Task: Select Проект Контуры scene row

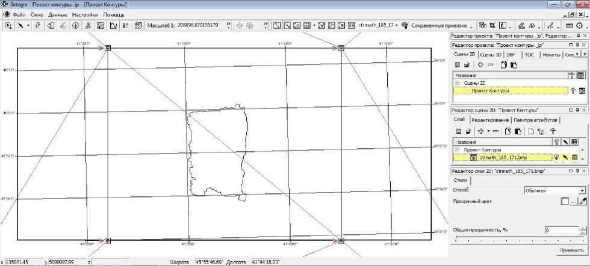Action: click(511, 91)
